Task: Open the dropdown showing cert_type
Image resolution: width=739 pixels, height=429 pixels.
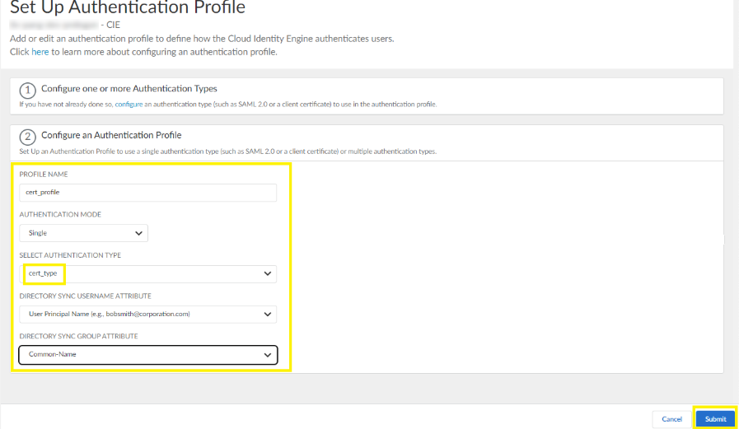Action: pos(148,273)
